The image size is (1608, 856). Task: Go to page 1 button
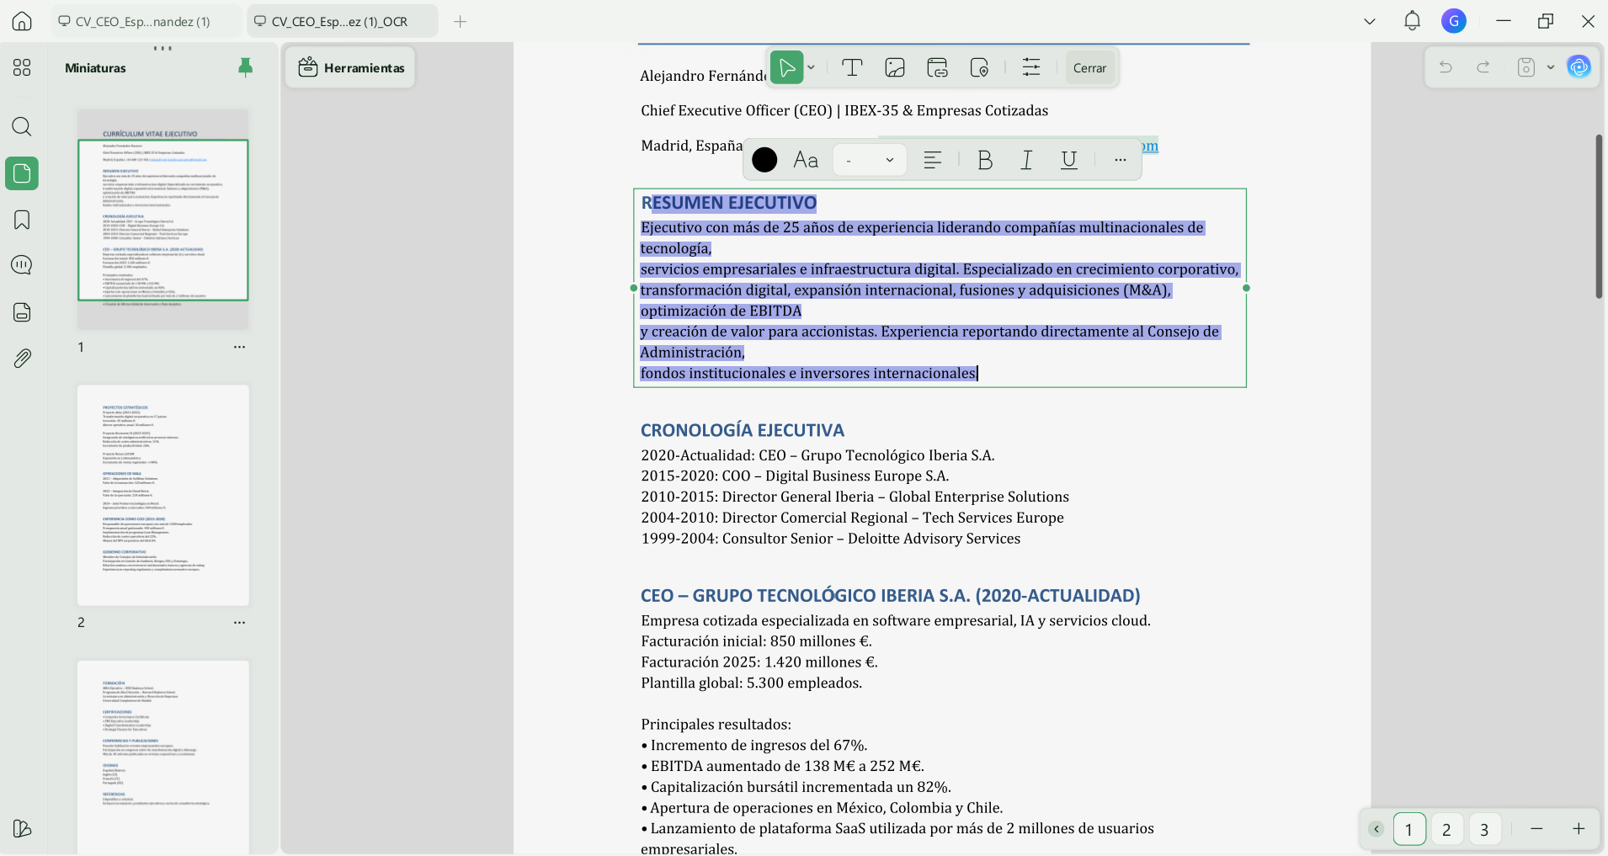[x=1409, y=829]
